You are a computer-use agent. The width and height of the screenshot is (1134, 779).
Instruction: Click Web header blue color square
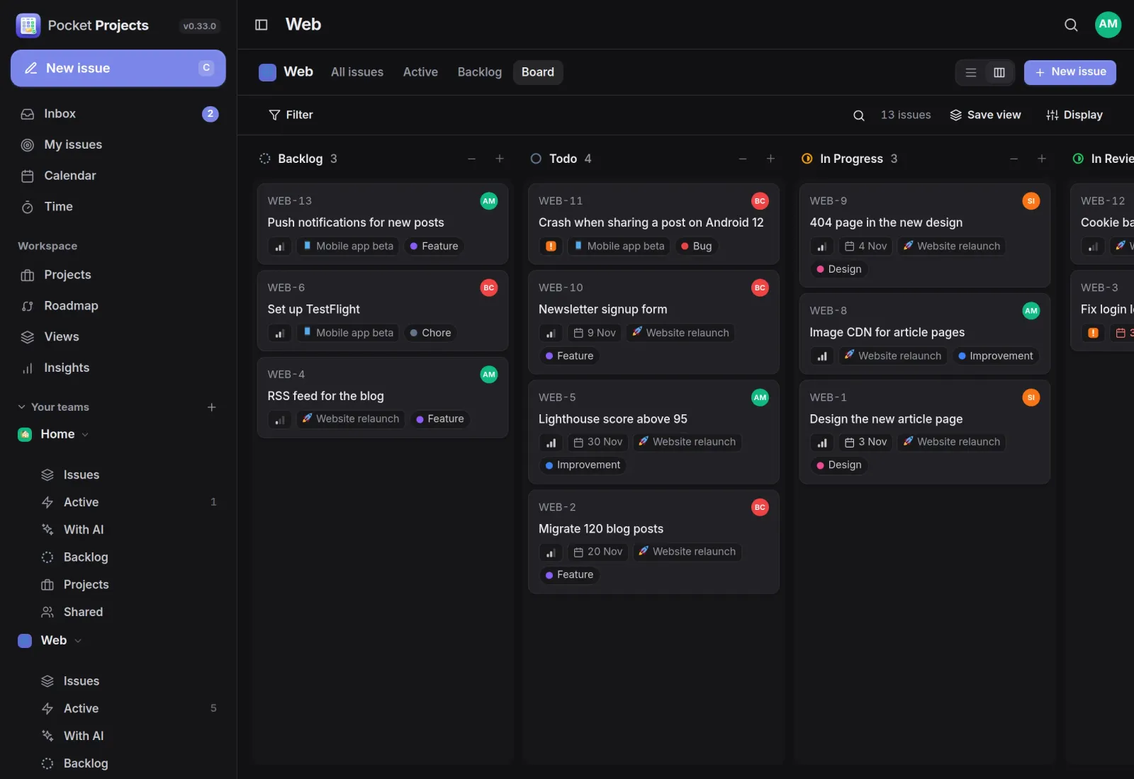click(267, 72)
